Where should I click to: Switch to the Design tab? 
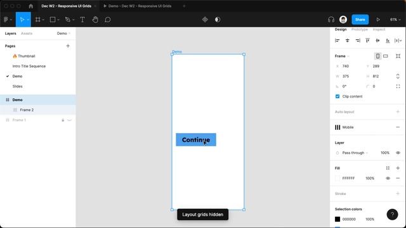tap(341, 29)
